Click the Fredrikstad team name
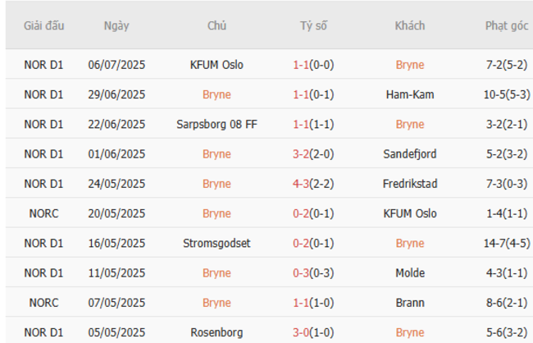The image size is (533, 343). click(x=409, y=184)
